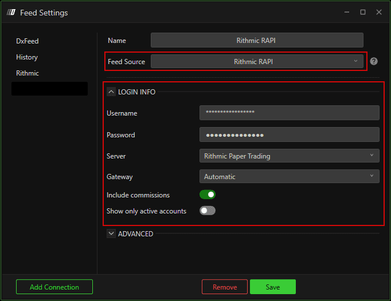391x301 pixels.
Task: Open the Server dropdown
Action: click(x=290, y=156)
